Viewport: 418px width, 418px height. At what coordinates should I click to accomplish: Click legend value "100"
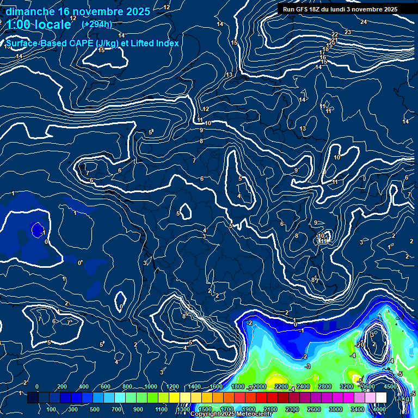51,409
